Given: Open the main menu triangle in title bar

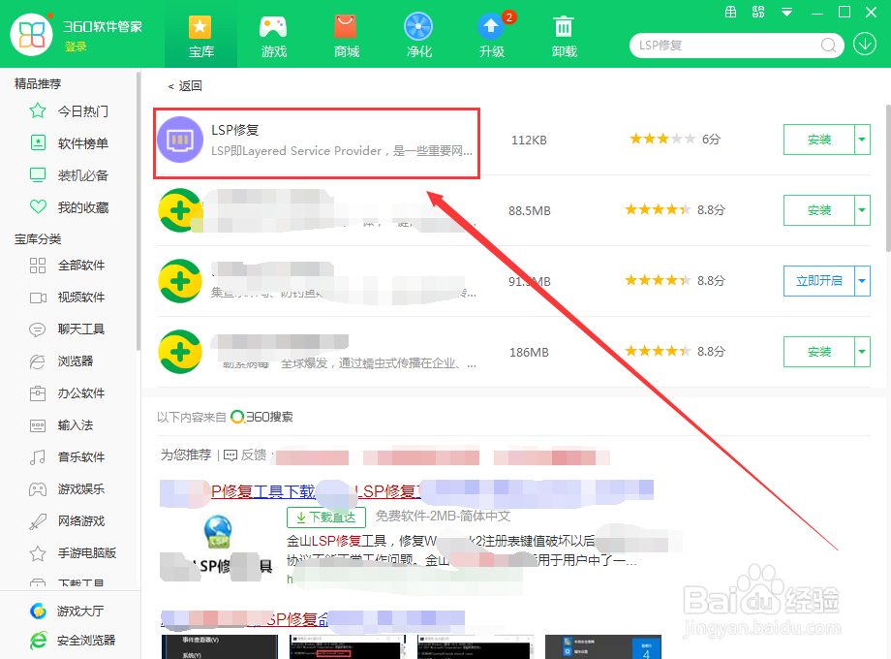Looking at the screenshot, I should tap(786, 12).
